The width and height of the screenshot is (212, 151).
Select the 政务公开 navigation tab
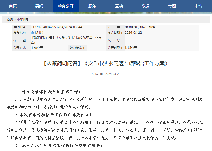66,6
